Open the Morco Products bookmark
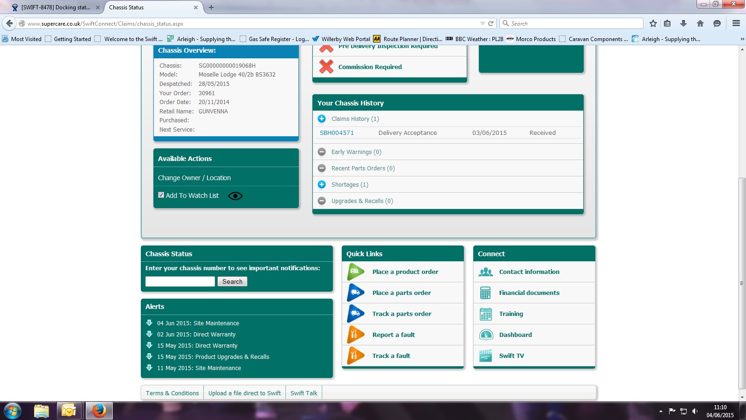Viewport: 746px width, 420px height. tap(531, 39)
